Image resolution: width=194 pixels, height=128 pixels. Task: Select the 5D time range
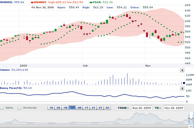click(x=58, y=108)
